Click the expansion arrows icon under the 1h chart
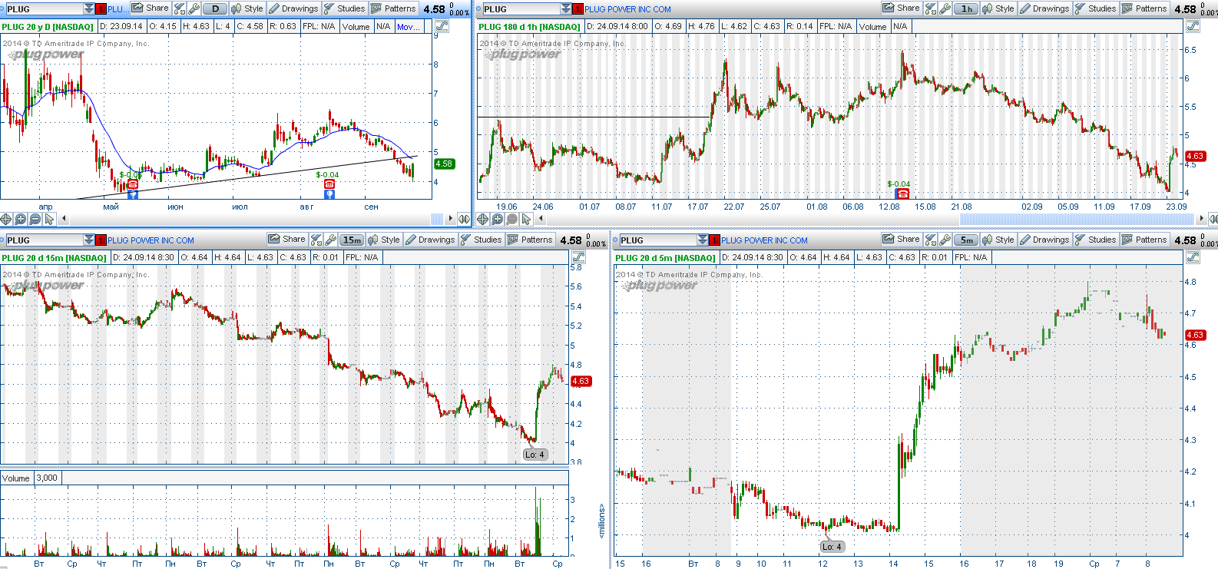This screenshot has width=1218, height=569. tap(1214, 219)
